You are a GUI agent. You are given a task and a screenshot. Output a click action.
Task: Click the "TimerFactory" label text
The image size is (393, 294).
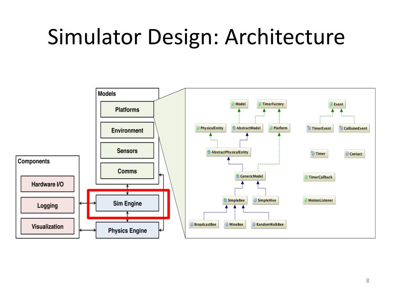coord(273,104)
